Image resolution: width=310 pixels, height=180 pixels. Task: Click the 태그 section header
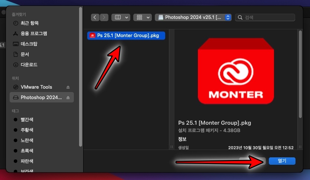click(x=15, y=111)
